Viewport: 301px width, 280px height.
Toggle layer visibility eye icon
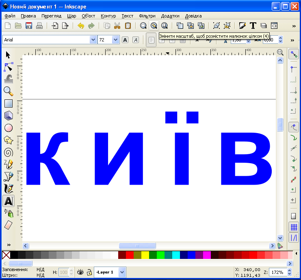(80, 272)
